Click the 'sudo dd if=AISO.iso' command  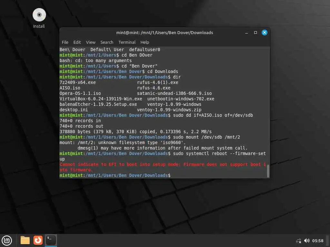point(213,115)
